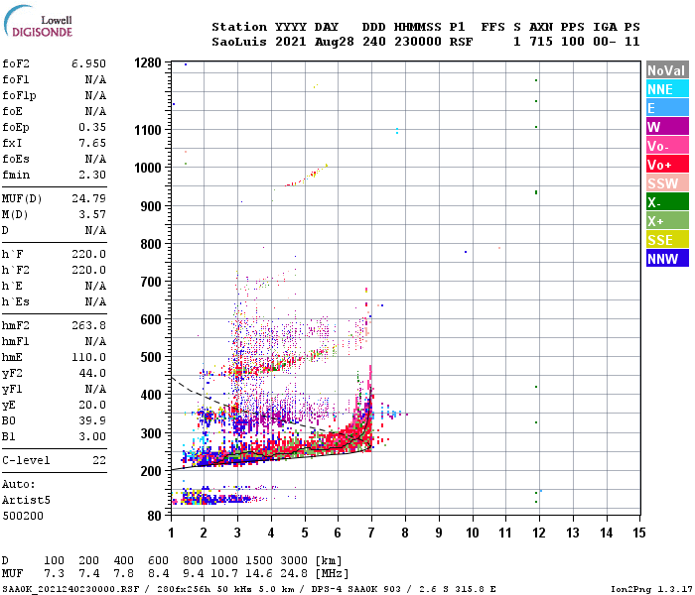Click the MUF(D) value 24.79

[x=88, y=198]
